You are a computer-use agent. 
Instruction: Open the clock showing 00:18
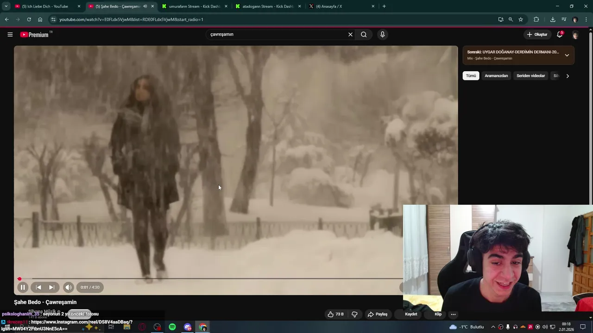(x=566, y=327)
